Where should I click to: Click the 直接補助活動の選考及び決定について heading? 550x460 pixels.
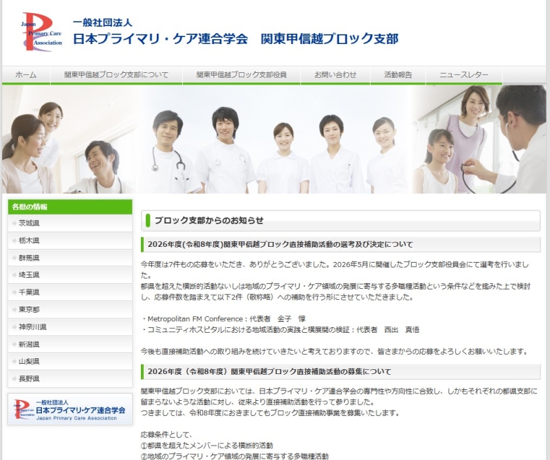point(340,245)
